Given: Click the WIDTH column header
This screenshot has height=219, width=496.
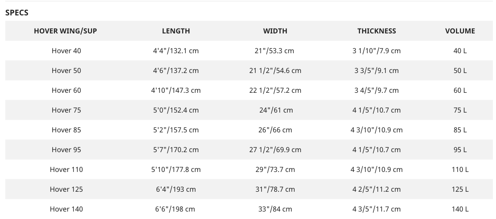Looking at the screenshot, I should pyautogui.click(x=275, y=31).
